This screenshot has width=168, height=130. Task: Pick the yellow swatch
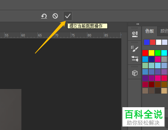(x=152, y=53)
